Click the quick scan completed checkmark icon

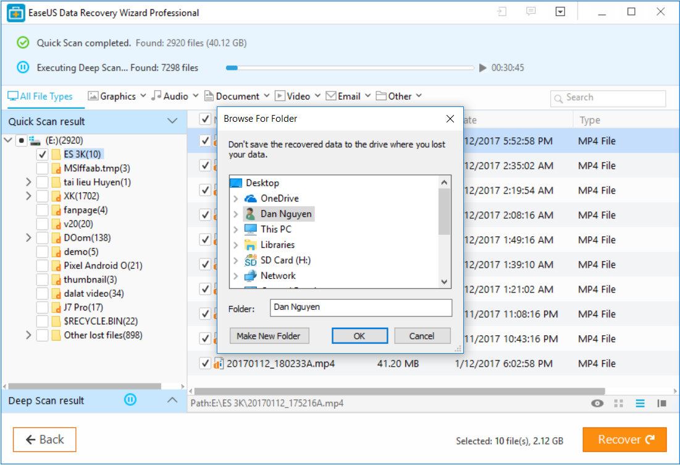23,43
